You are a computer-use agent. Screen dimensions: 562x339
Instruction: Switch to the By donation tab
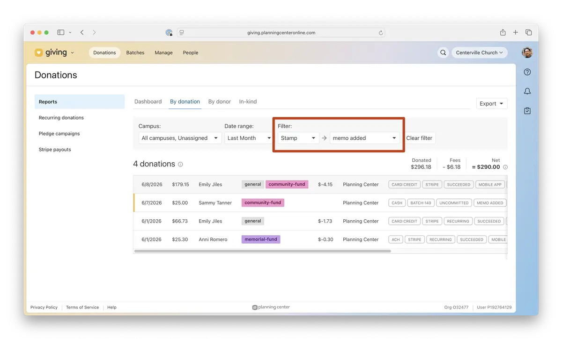tap(185, 101)
